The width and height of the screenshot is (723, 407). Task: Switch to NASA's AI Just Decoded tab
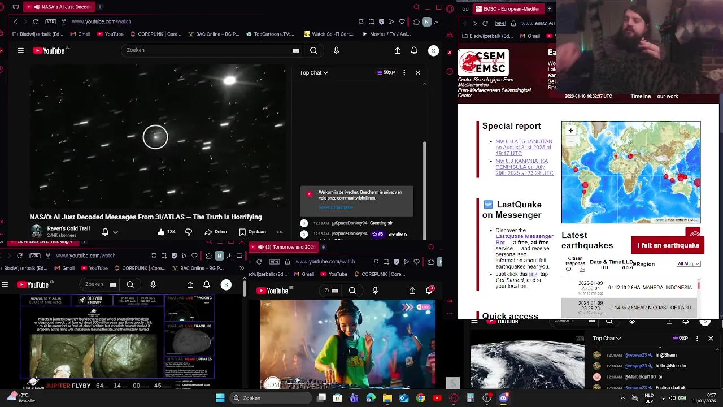59,7
